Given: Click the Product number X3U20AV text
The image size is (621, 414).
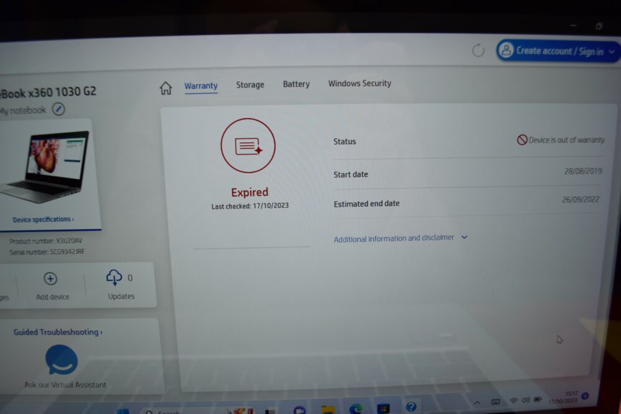Looking at the screenshot, I should 46,241.
